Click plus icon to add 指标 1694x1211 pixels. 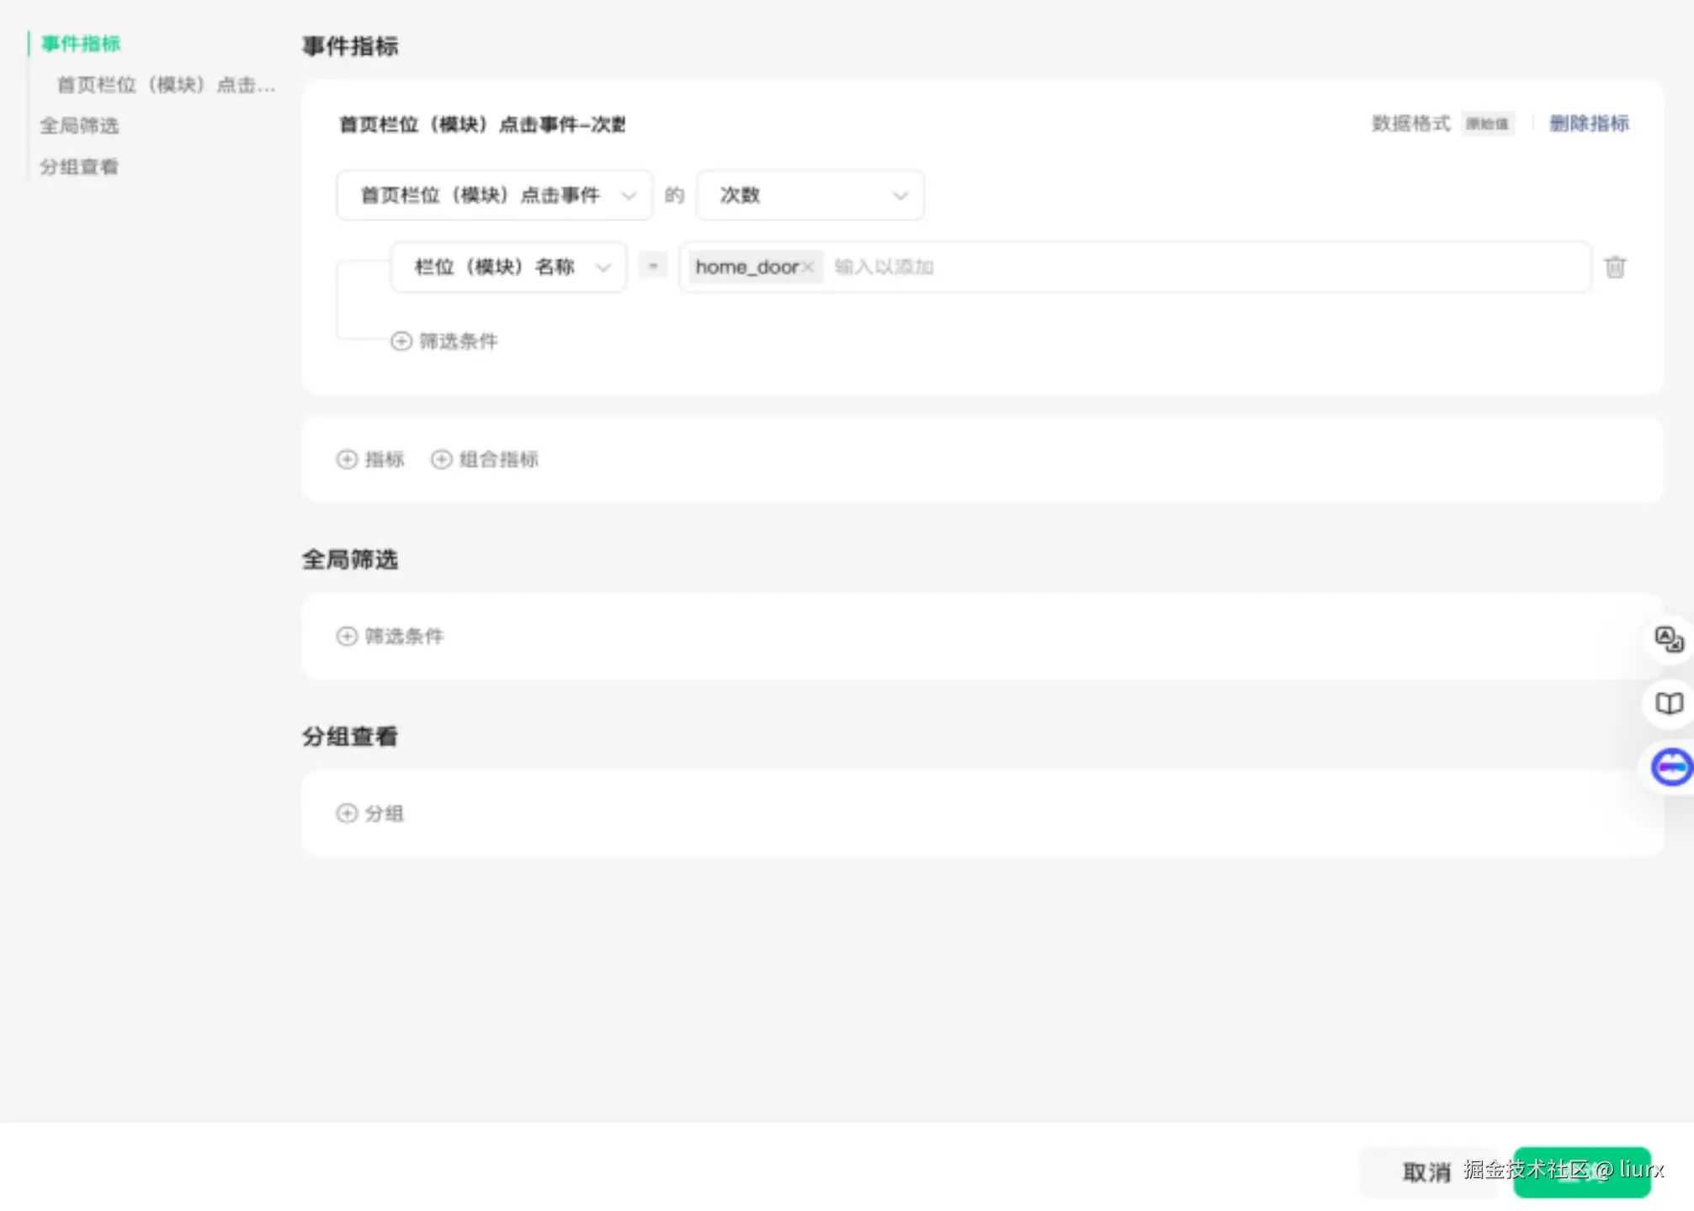coord(347,459)
